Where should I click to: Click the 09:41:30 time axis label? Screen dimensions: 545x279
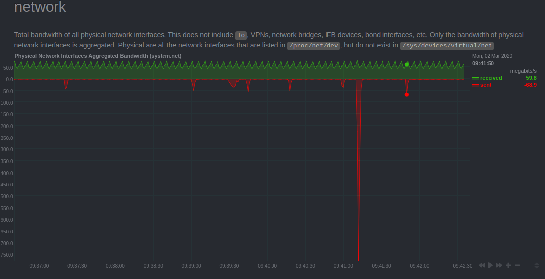(381, 266)
